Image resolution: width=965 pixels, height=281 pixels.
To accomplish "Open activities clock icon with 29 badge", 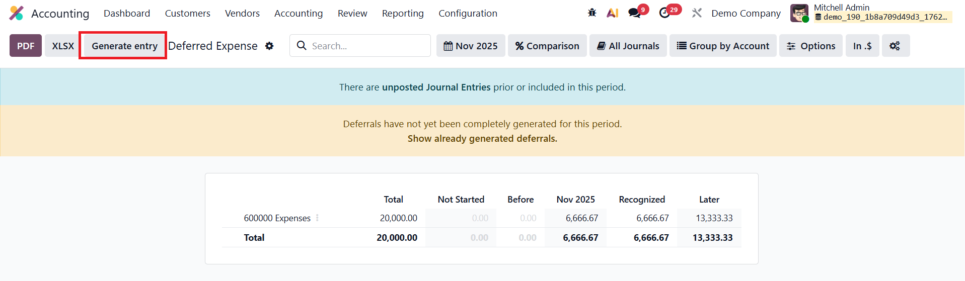I will (x=664, y=13).
